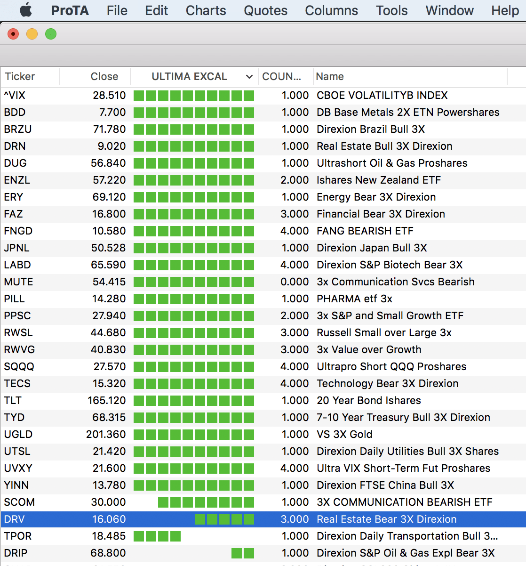Click the name Ultrapro Short QQQ Proshares
Viewport: 526px width, 566px height.
391,366
